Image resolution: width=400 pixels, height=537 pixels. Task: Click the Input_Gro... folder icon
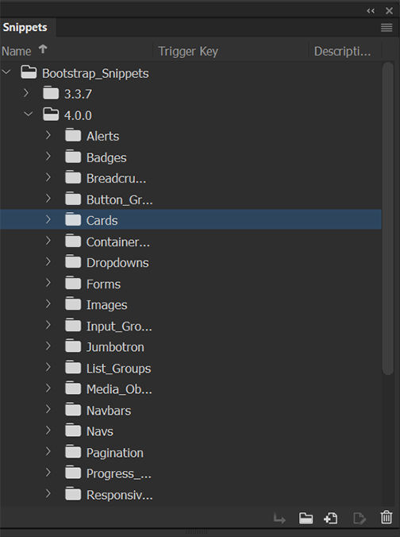(73, 325)
